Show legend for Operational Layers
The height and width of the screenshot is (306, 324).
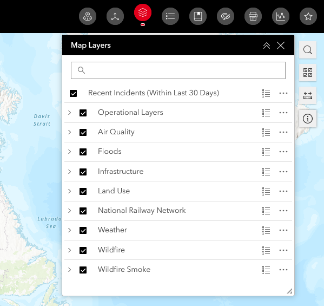pos(266,113)
